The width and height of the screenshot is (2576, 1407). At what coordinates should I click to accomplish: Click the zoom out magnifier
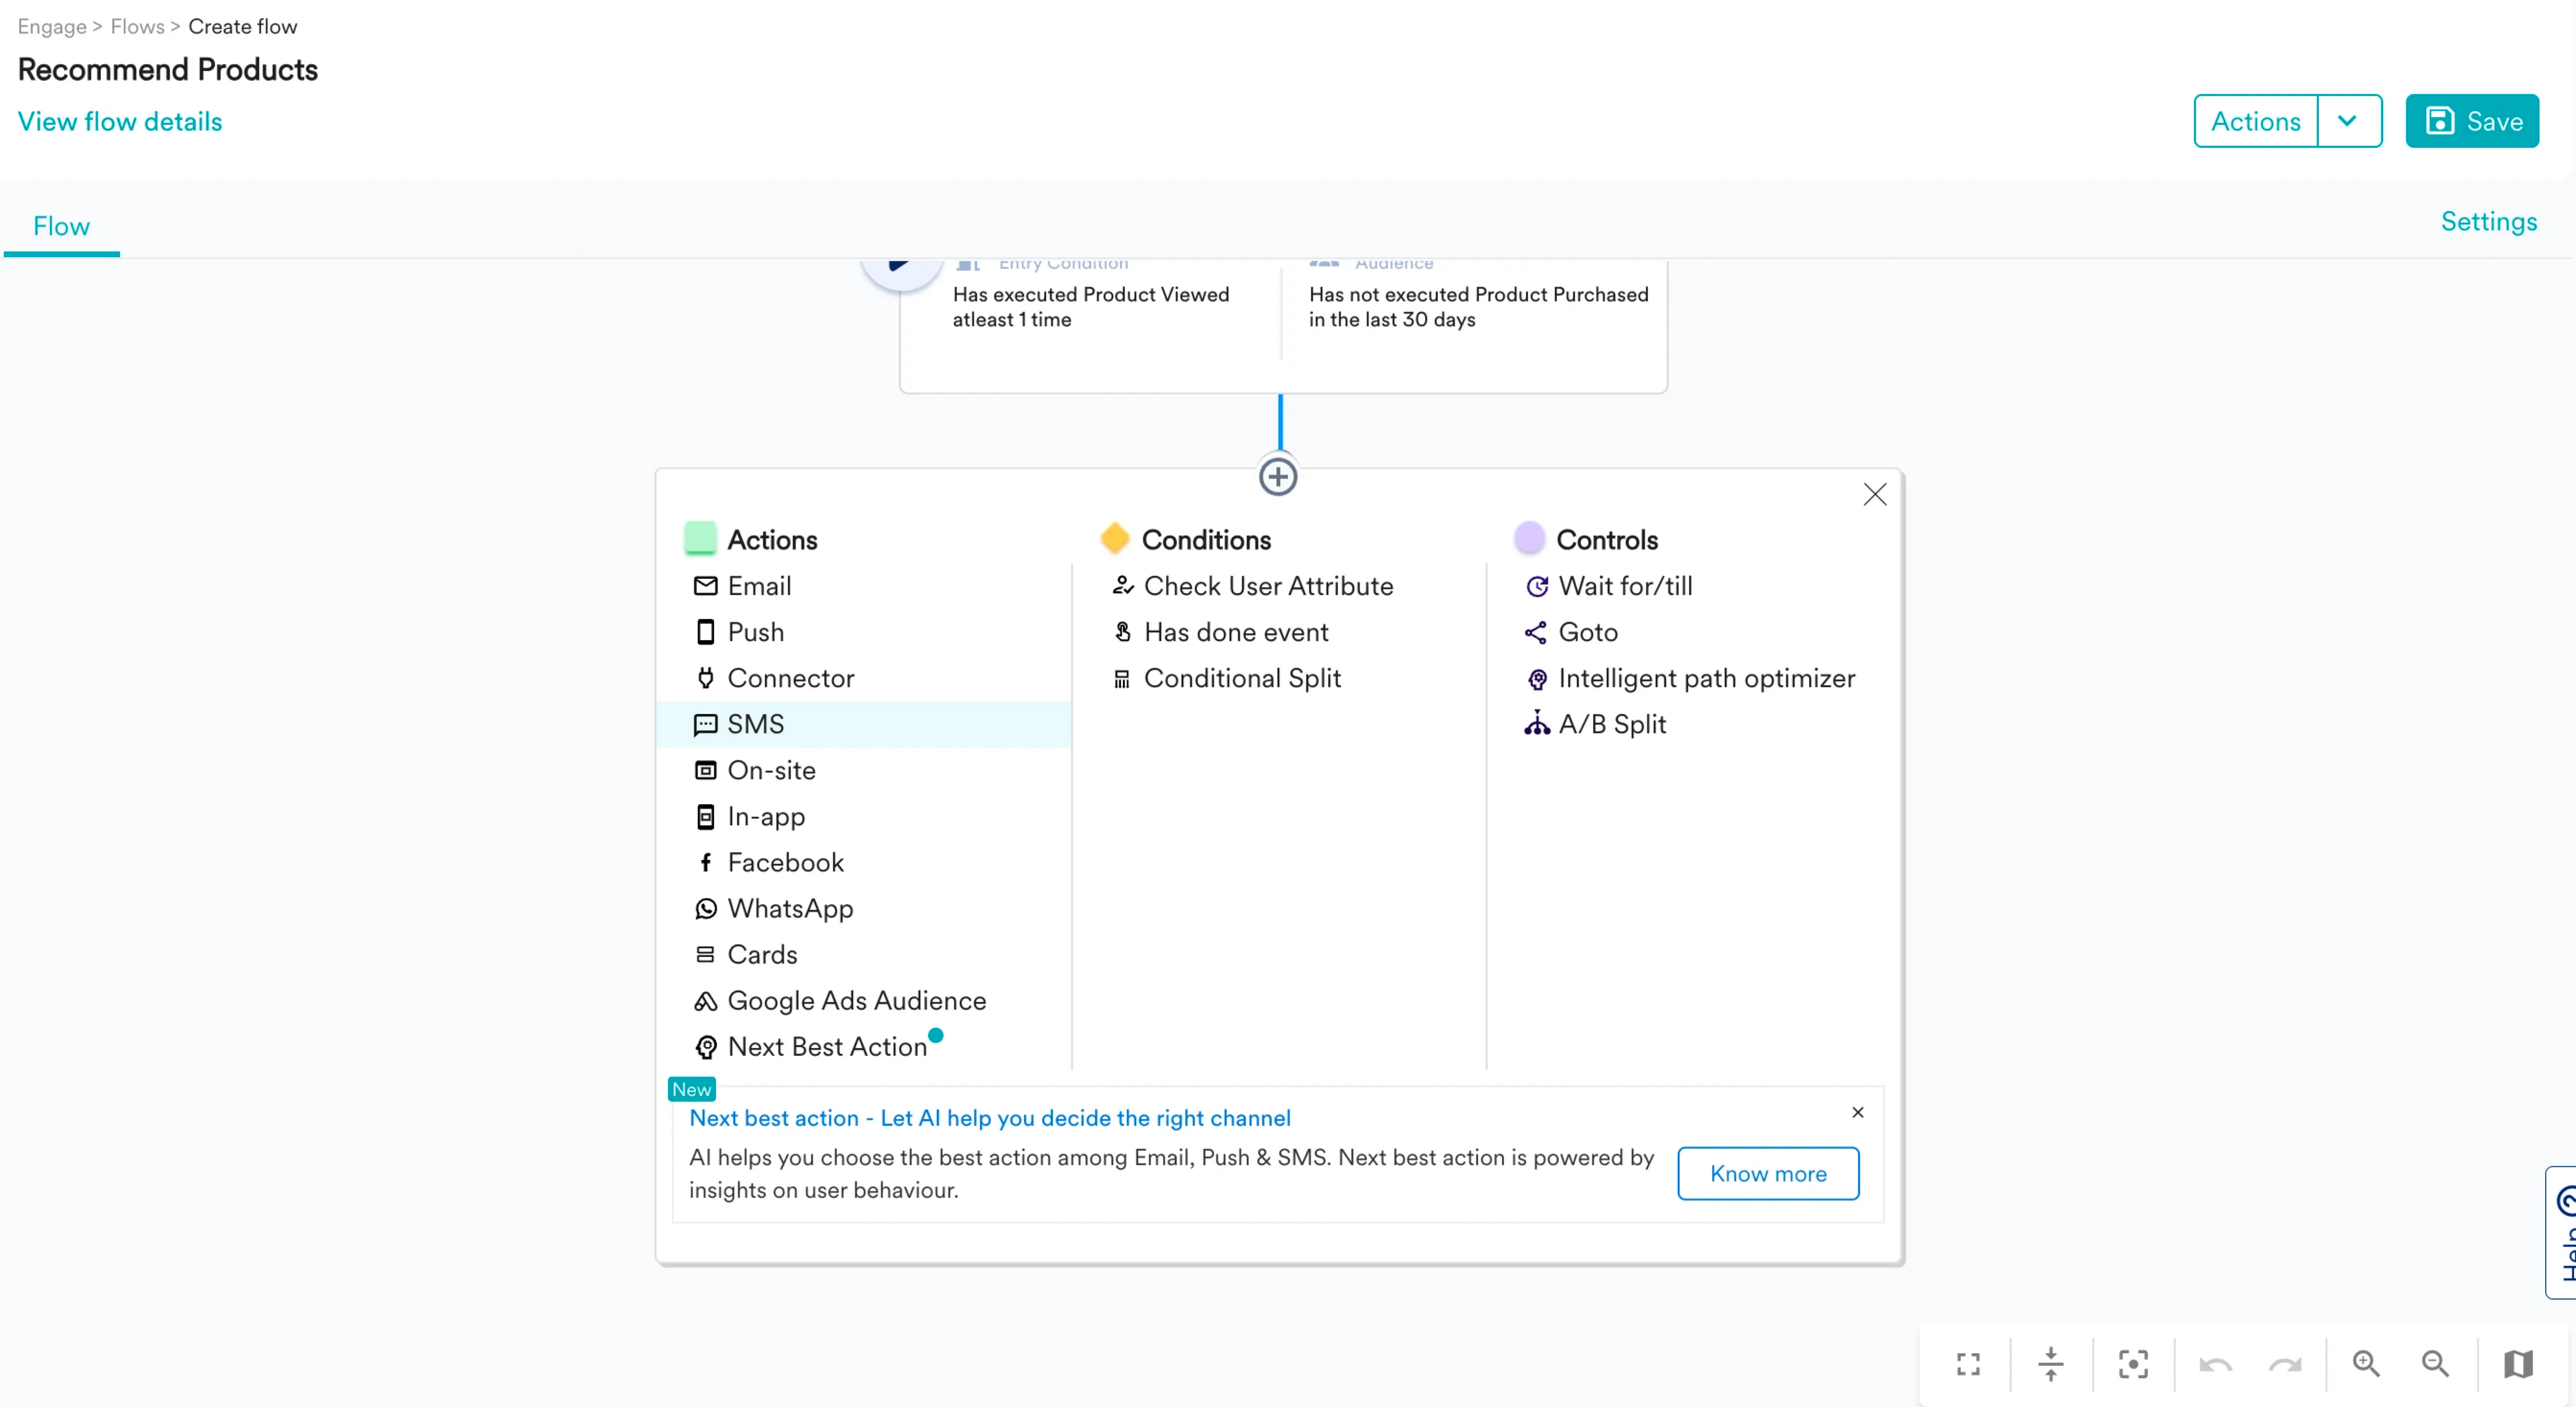click(x=2435, y=1364)
